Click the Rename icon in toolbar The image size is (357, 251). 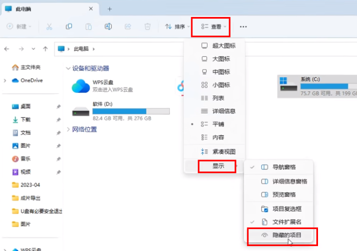tap(108, 26)
